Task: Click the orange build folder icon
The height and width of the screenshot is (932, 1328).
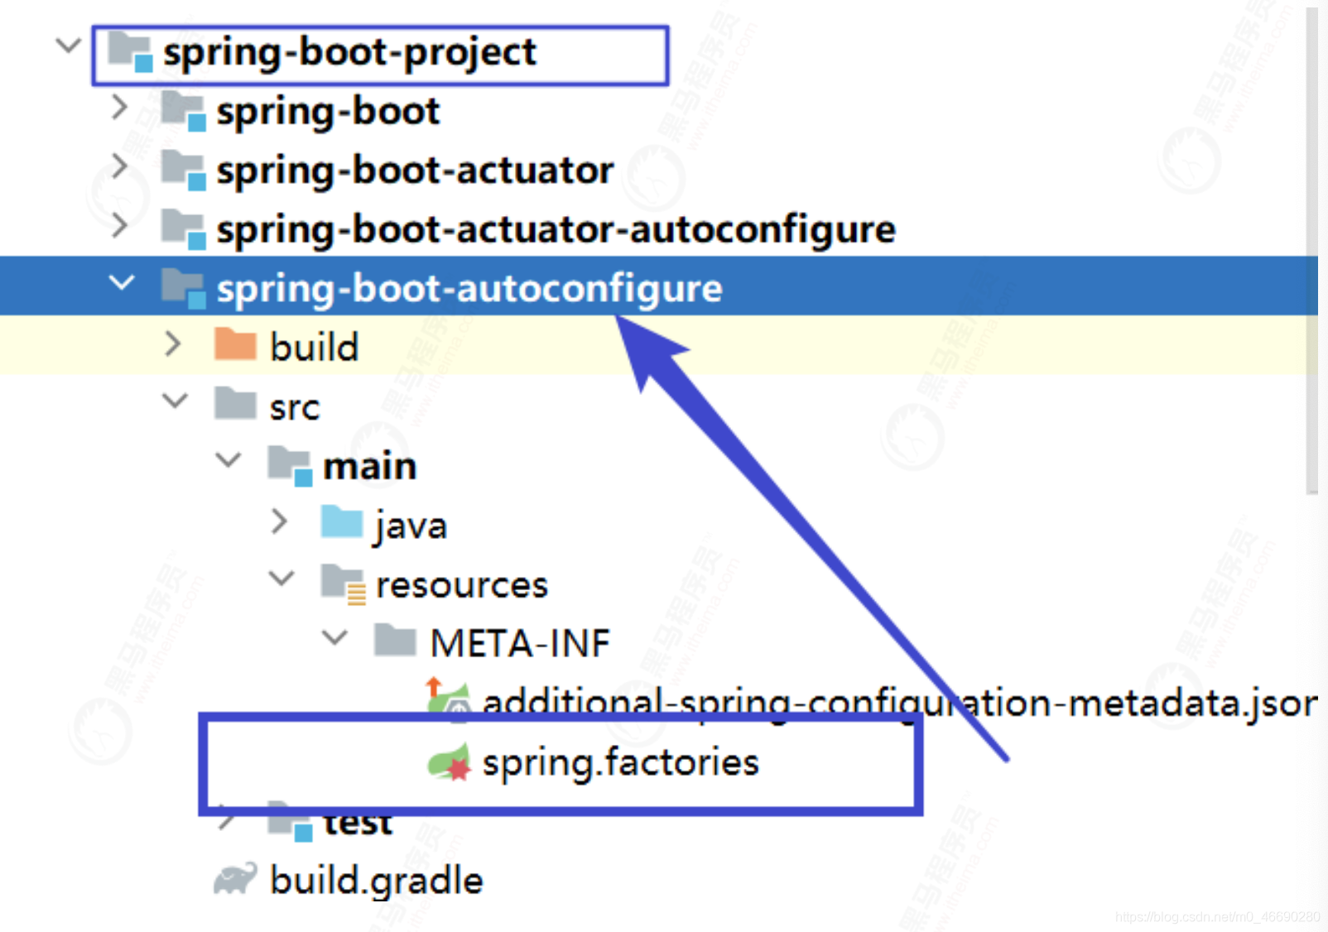Action: [235, 344]
